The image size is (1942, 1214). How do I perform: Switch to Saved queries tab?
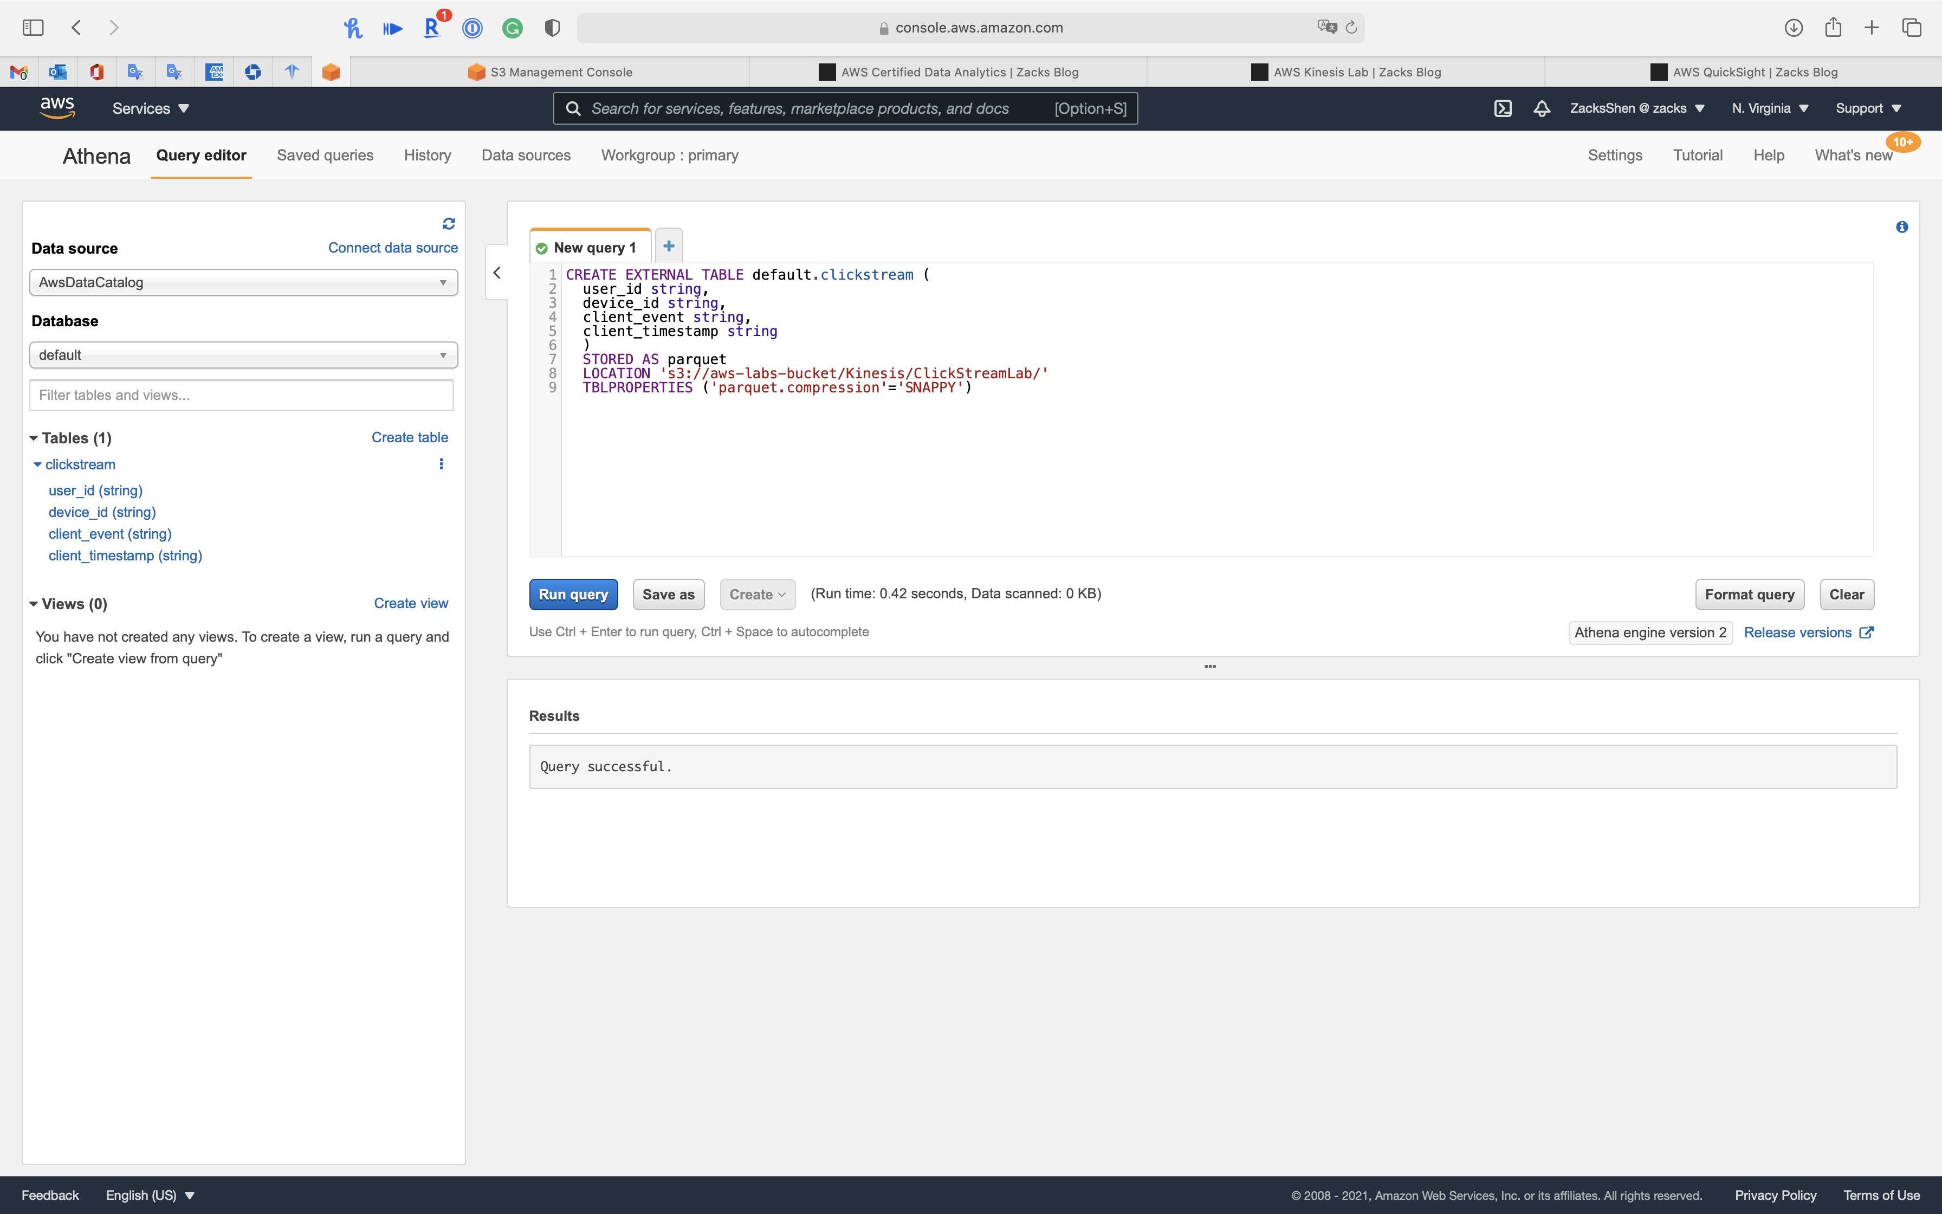click(x=324, y=155)
